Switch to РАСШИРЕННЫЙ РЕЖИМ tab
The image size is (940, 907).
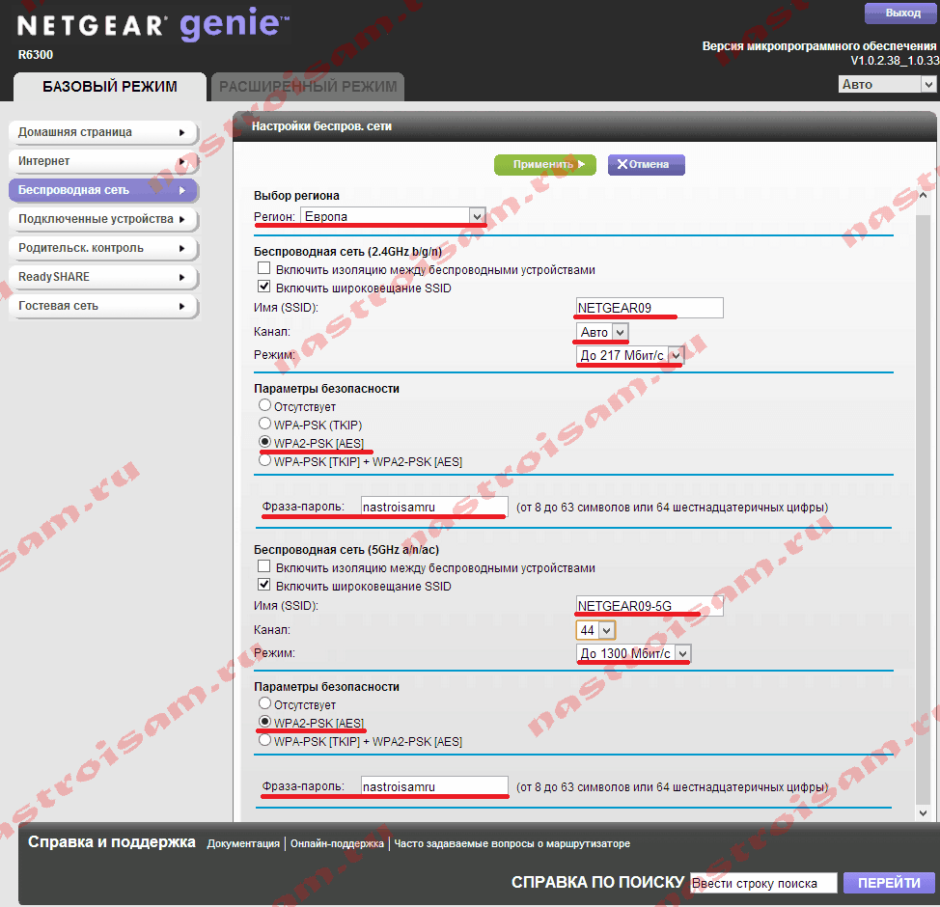[308, 87]
